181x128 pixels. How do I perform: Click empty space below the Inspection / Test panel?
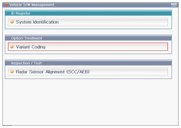click(88, 102)
